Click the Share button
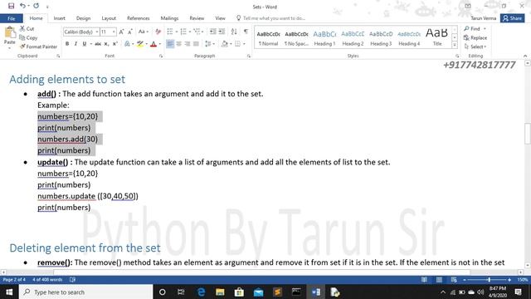Image resolution: width=531 pixels, height=299 pixels. click(x=513, y=18)
